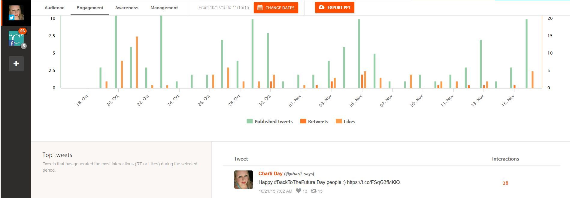Click the cloud download icon on Export PPT
This screenshot has width=570, height=198.
pos(322,7)
